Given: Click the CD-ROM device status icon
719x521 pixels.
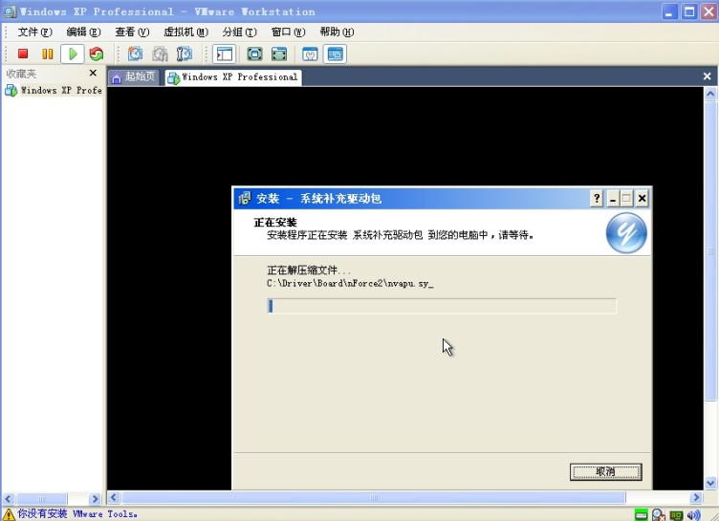Looking at the screenshot, I should tap(659, 514).
